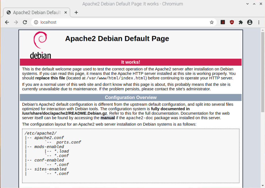Screen dimensions: 265x188
Task: Click the Debian swirl logo
Action: pos(40,40)
